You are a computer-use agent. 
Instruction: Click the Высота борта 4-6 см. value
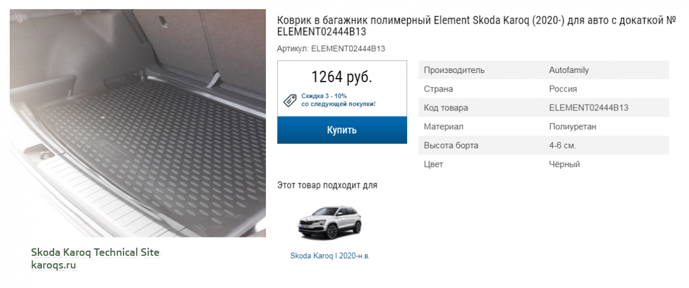coord(563,145)
